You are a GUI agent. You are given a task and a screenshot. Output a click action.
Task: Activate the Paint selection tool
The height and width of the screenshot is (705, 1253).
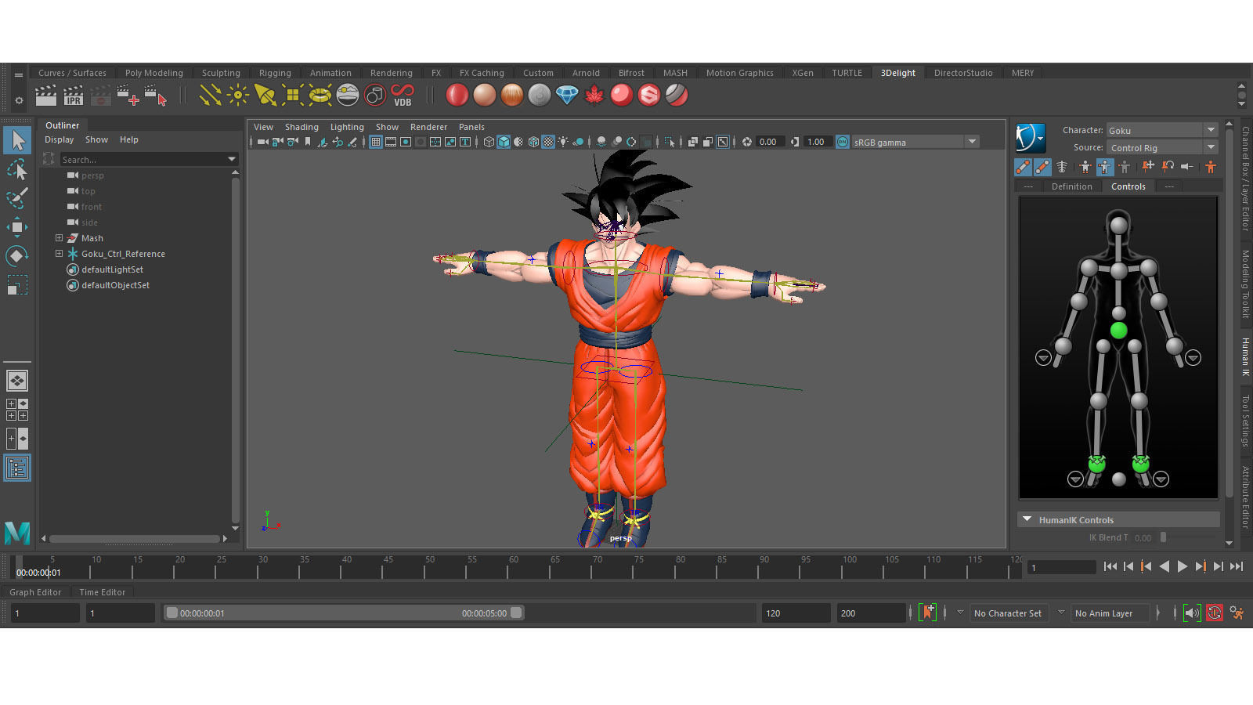point(17,198)
